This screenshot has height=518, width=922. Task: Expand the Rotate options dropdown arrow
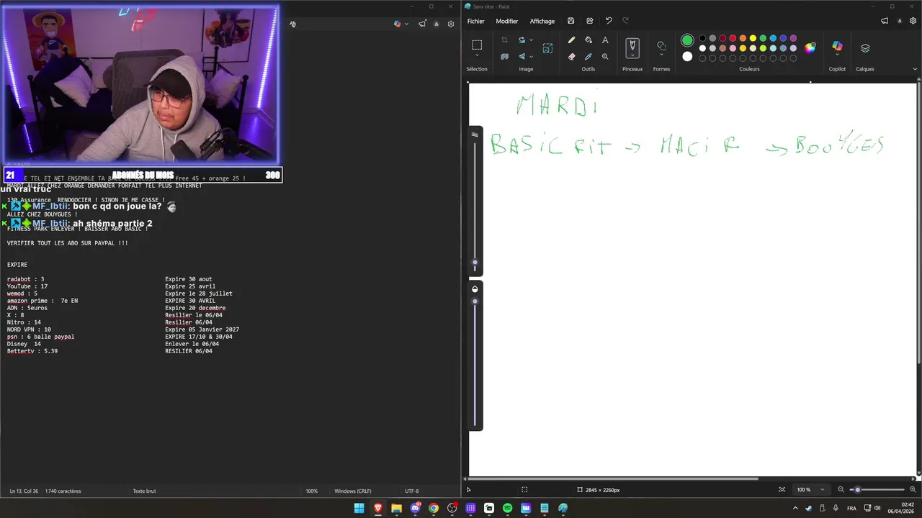(531, 40)
